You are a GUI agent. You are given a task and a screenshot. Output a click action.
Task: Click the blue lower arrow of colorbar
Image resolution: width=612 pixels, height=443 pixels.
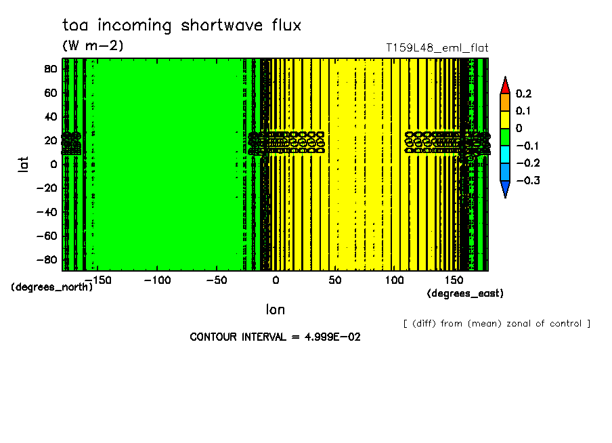tap(504, 190)
